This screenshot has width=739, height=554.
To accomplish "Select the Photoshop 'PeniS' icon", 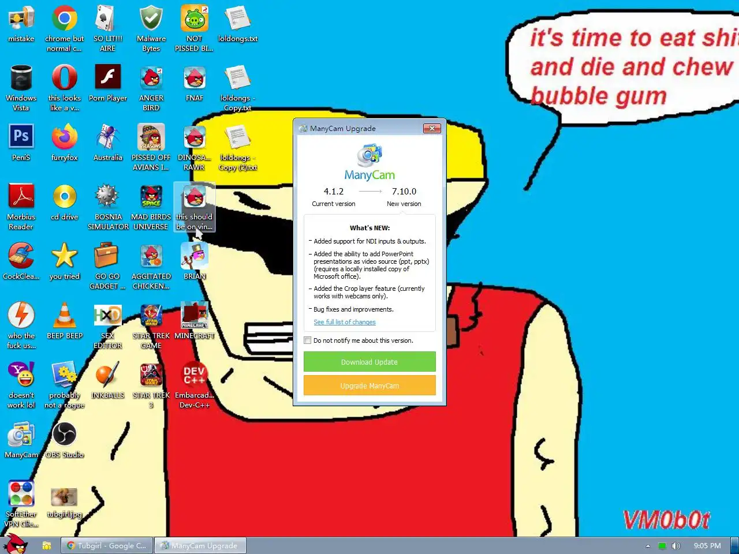I will point(21,138).
